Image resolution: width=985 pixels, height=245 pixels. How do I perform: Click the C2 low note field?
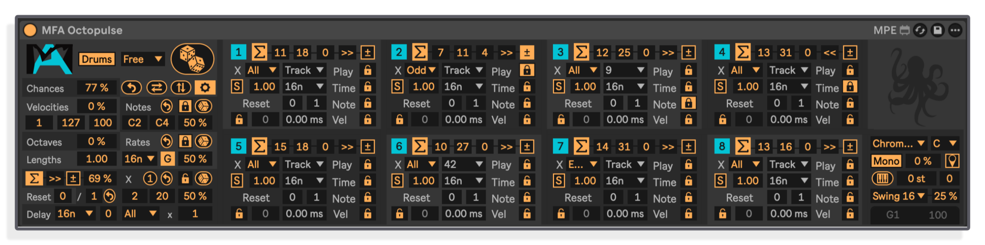point(134,123)
